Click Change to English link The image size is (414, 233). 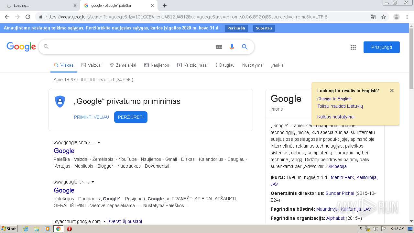pyautogui.click(x=334, y=99)
